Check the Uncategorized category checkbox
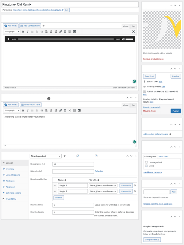Image resolution: width=184 pixels, height=245 pixels. coord(147,162)
